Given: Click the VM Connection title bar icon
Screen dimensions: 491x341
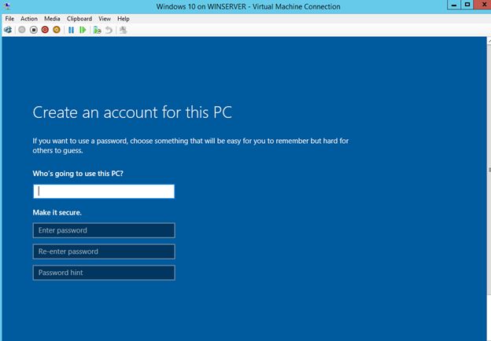Looking at the screenshot, I should pos(7,6).
